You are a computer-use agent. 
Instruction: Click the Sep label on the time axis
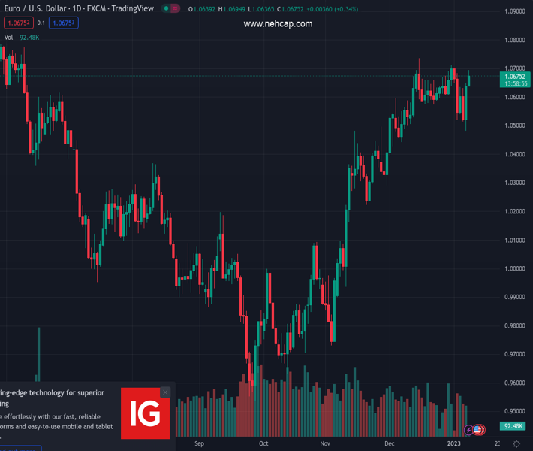coord(199,443)
